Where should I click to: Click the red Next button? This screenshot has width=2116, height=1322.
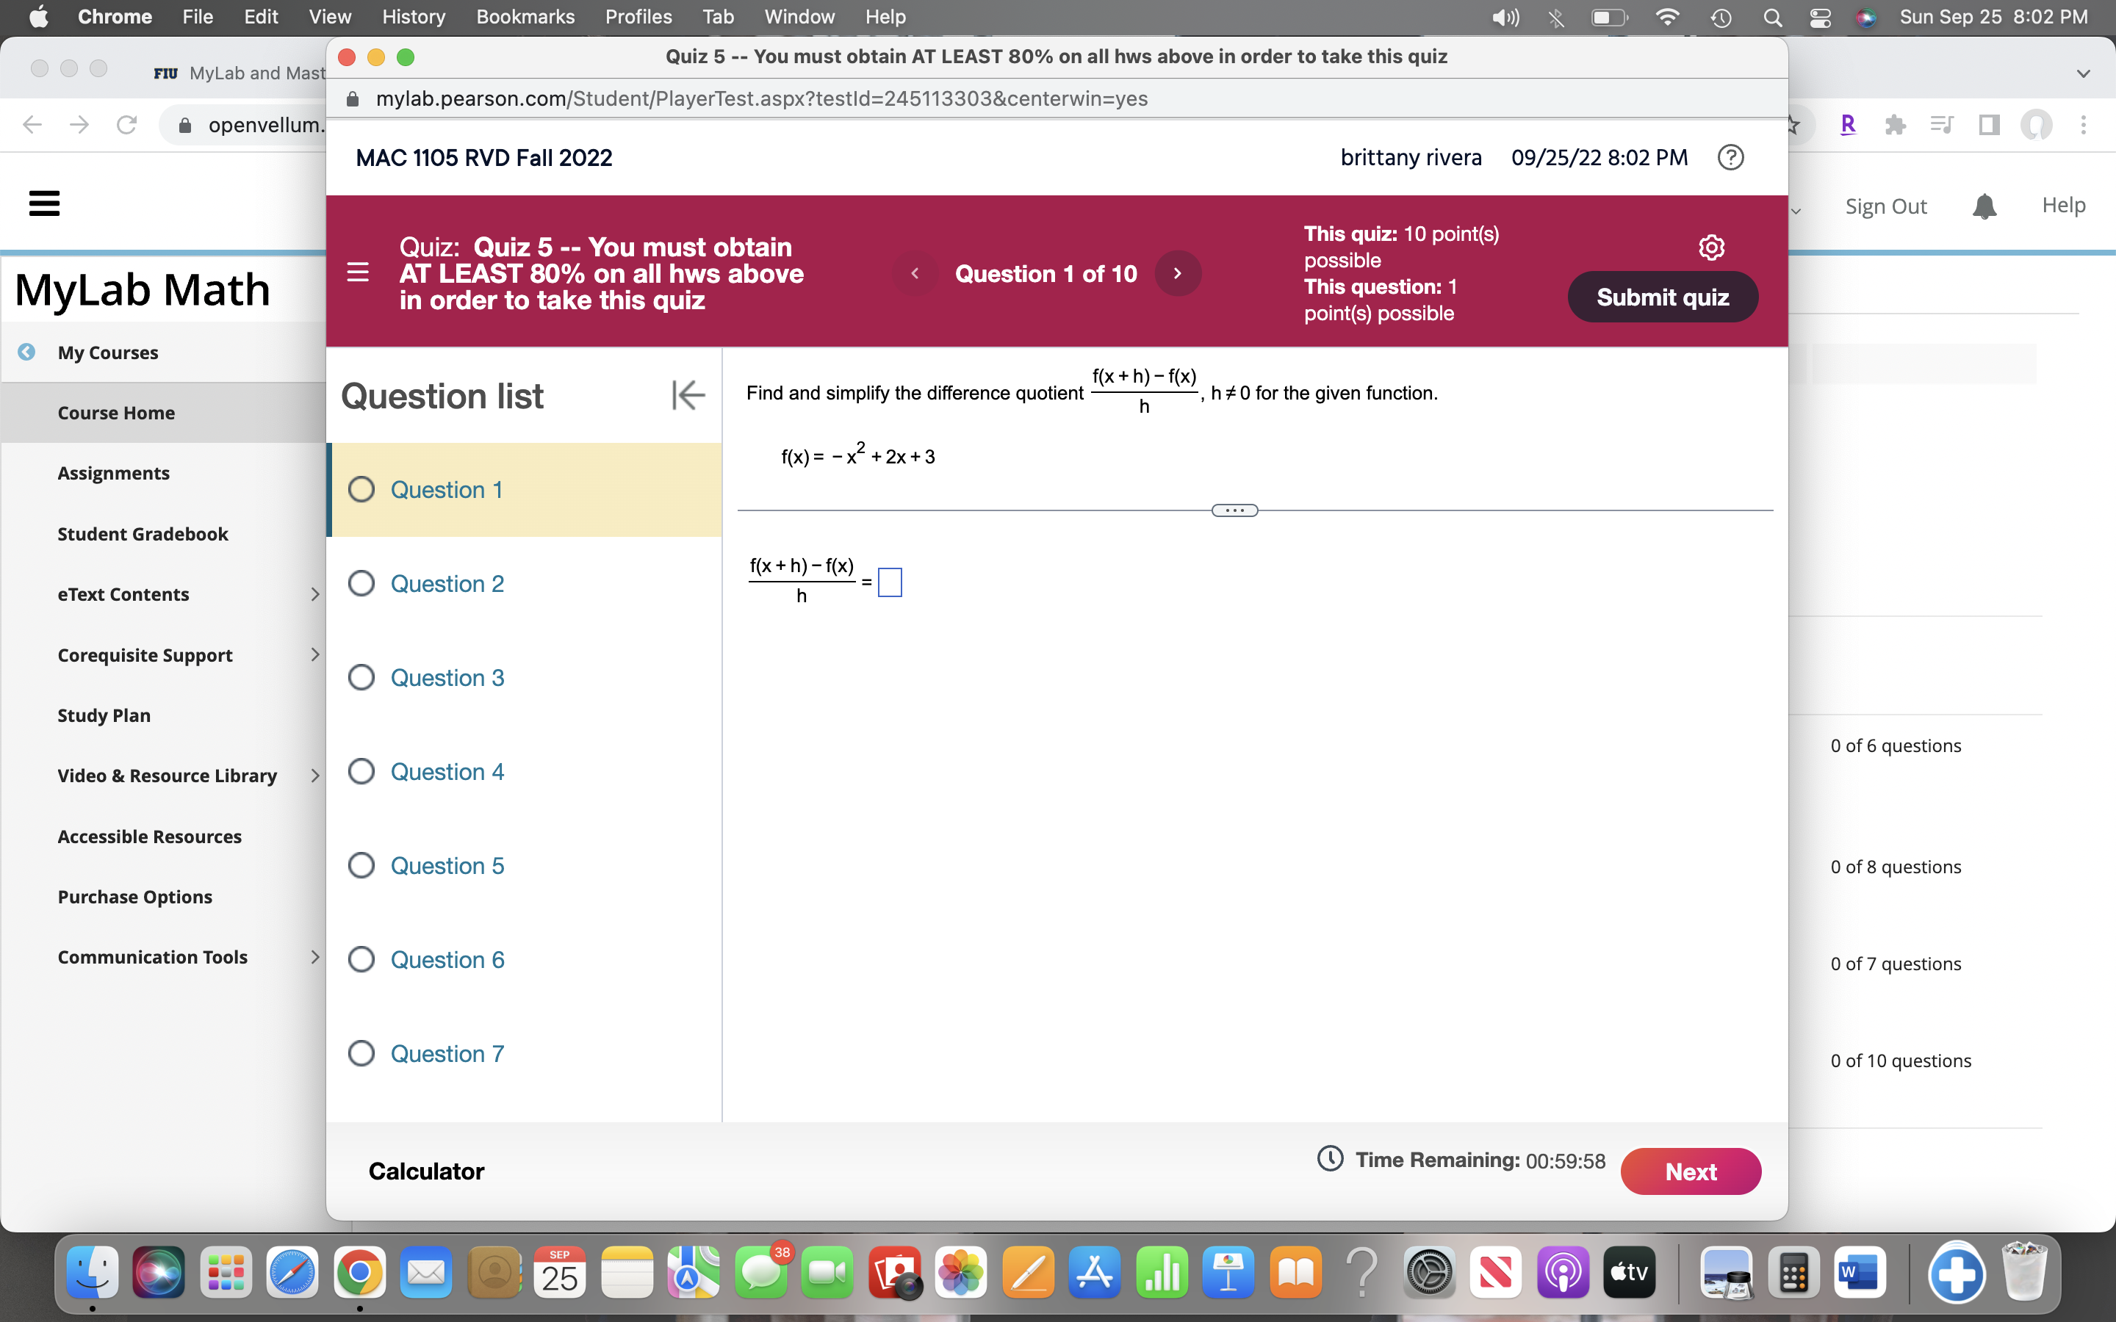1689,1171
